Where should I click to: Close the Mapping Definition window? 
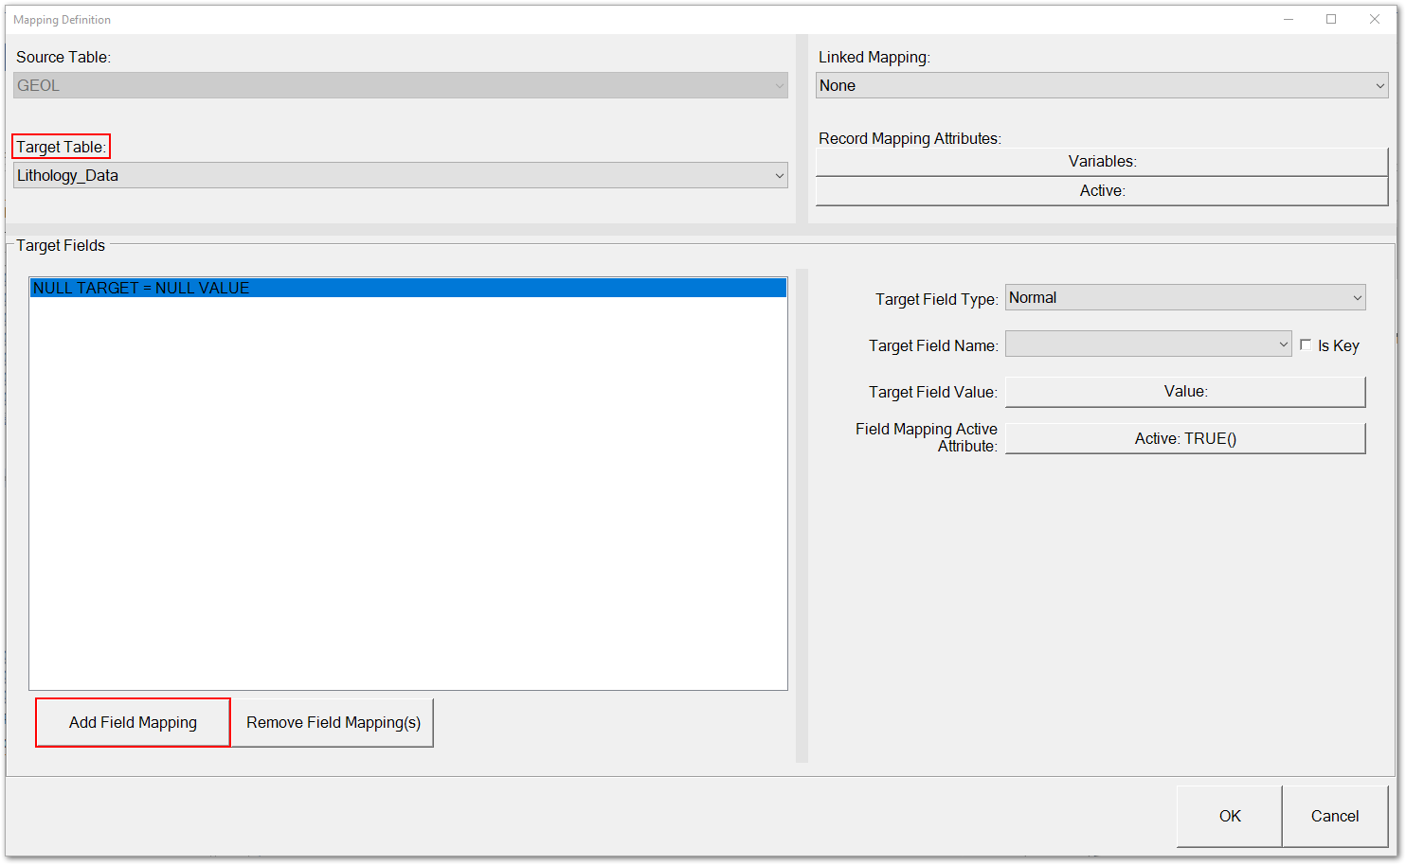[1375, 19]
